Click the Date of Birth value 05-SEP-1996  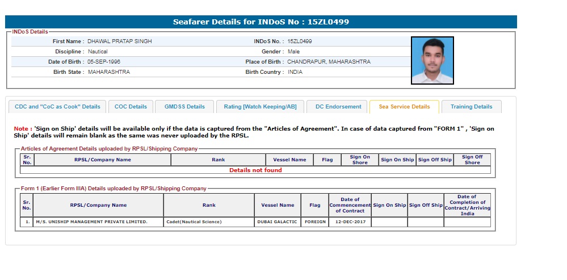pos(104,62)
